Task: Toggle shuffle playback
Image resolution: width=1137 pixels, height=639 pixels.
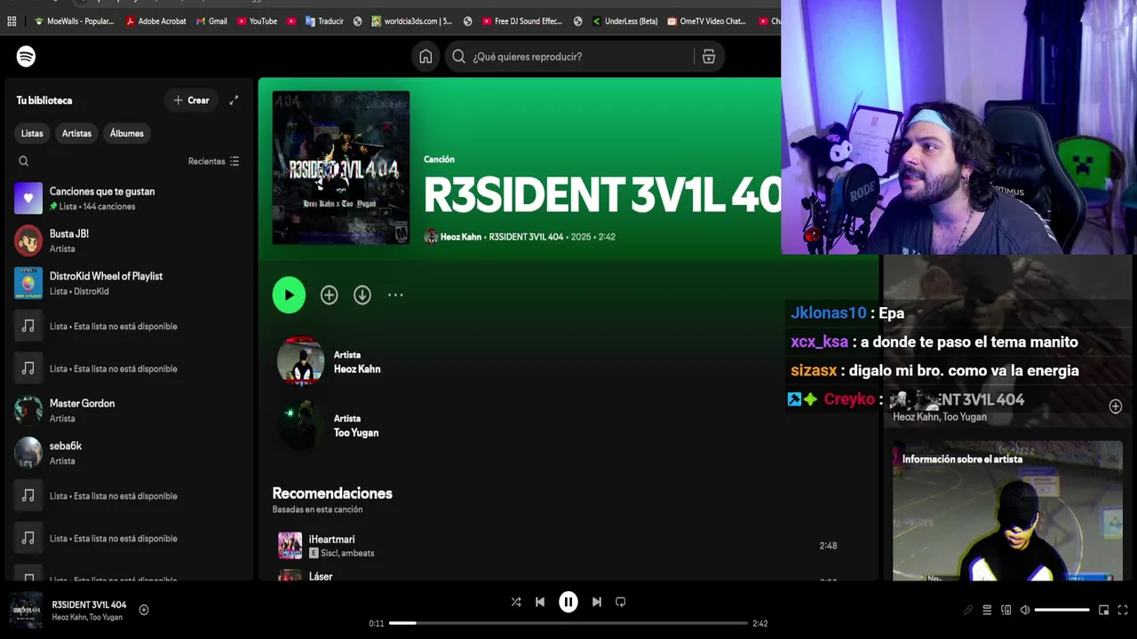Action: pos(516,602)
